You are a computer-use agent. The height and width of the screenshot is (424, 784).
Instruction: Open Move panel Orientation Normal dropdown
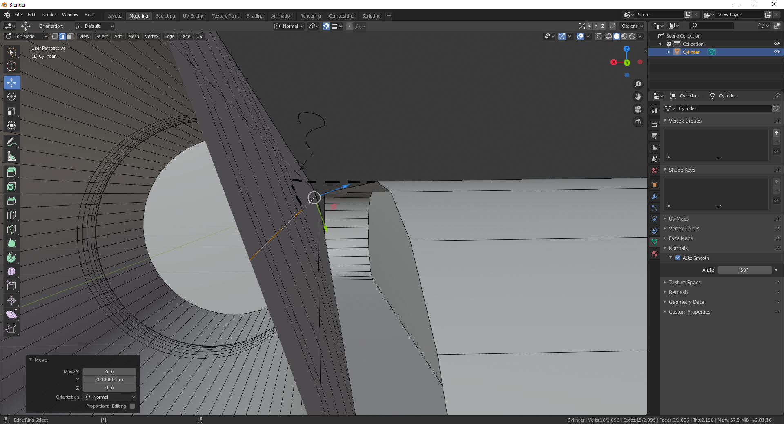pyautogui.click(x=110, y=397)
